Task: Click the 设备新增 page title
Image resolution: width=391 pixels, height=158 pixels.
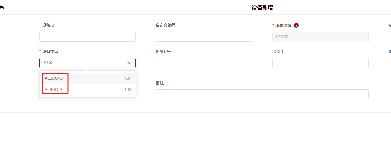Action: coord(262,7)
